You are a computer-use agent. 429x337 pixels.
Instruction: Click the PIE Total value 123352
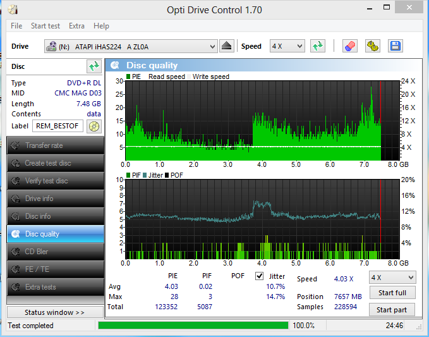[166, 307]
